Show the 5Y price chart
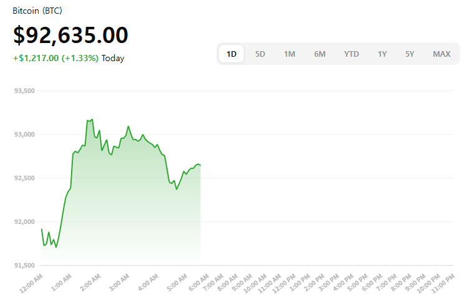The height and width of the screenshot is (295, 472). click(x=410, y=54)
